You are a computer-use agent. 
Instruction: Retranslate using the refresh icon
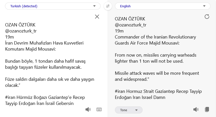coord(207,17)
